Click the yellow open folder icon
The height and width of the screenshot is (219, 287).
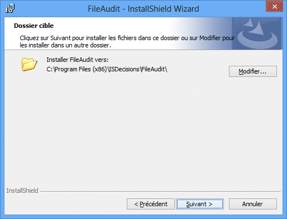click(x=29, y=65)
